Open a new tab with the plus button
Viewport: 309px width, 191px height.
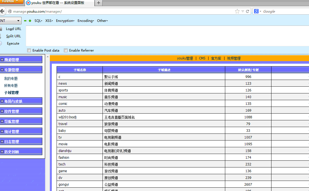pyautogui.click(x=99, y=3)
